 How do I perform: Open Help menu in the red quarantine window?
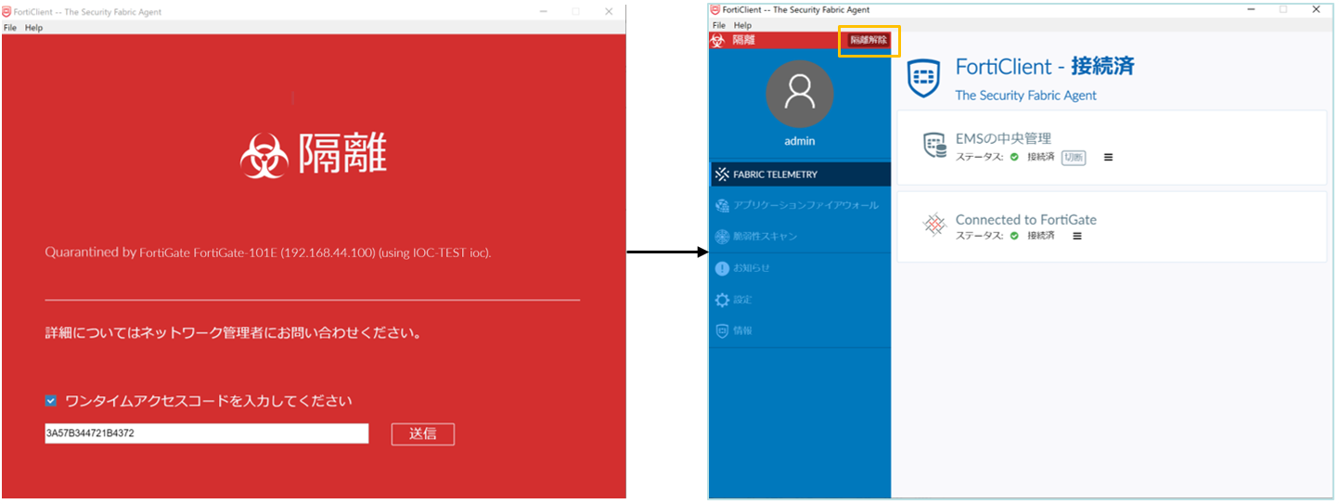click(x=33, y=28)
